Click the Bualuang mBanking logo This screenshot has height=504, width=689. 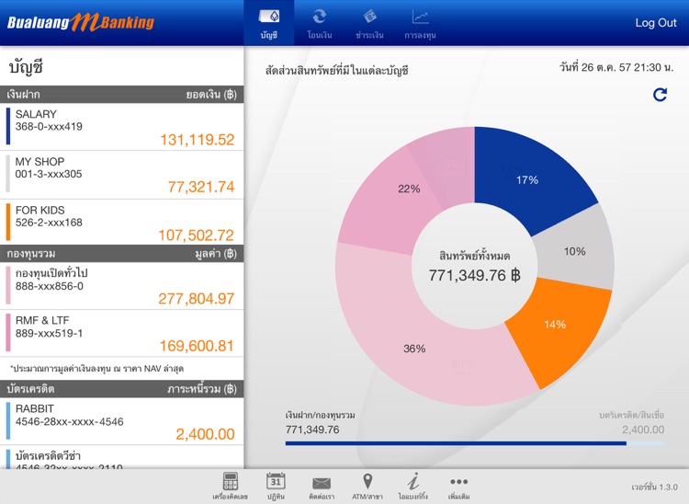pyautogui.click(x=81, y=22)
